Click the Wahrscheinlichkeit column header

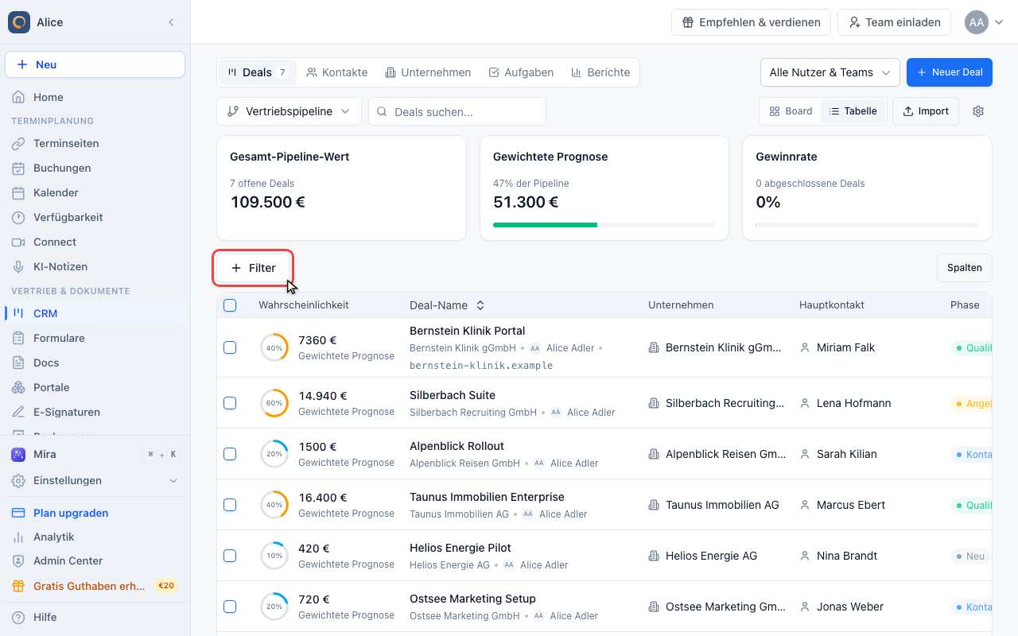(x=304, y=305)
